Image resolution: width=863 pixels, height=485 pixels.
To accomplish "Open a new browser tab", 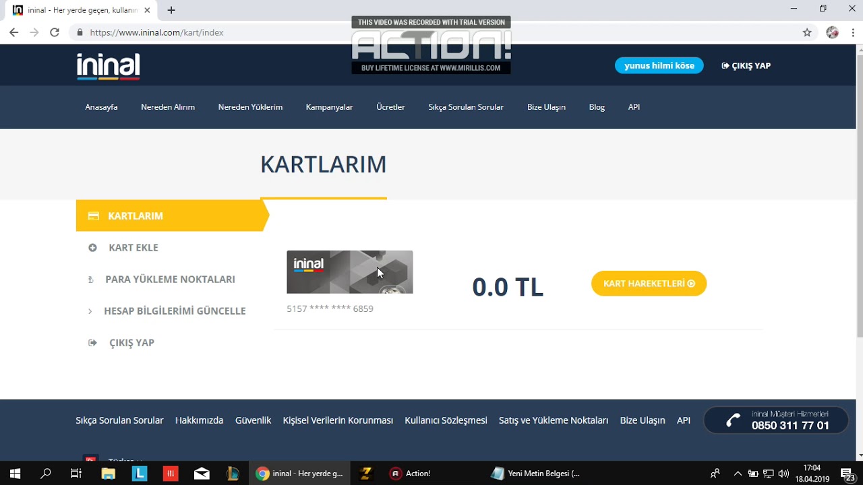I will 171,10.
